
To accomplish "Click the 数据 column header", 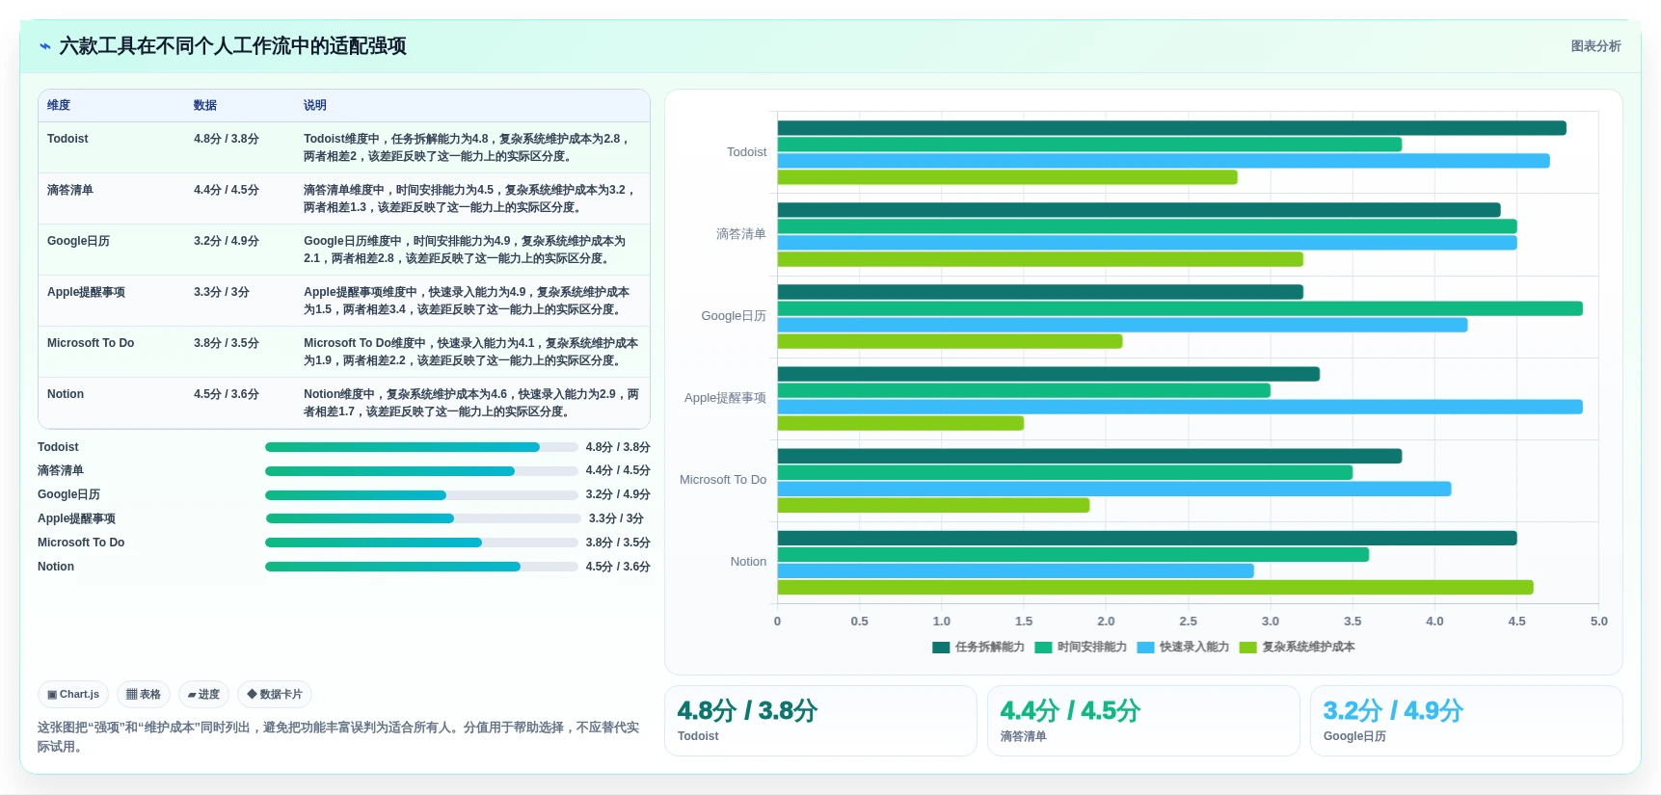I will [205, 105].
